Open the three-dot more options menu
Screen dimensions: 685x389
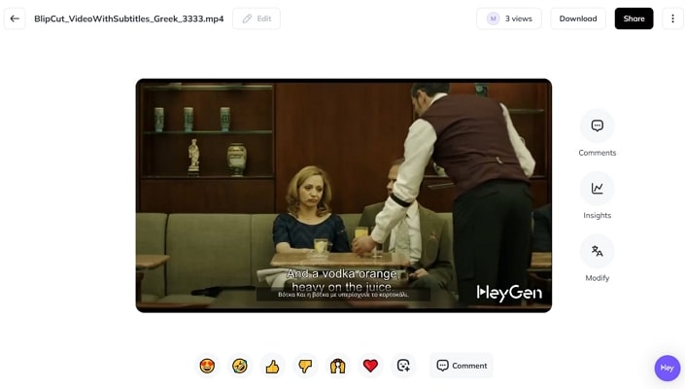pos(672,18)
